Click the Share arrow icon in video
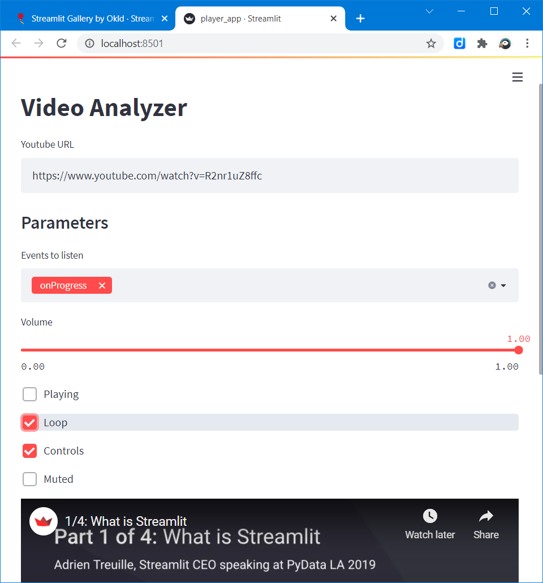The height and width of the screenshot is (583, 543). click(x=486, y=516)
